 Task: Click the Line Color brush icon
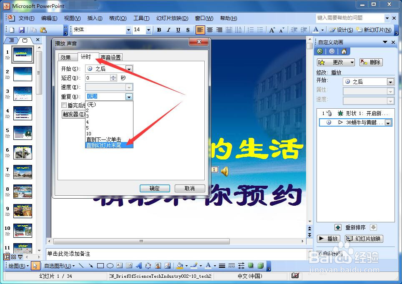tap(194, 266)
